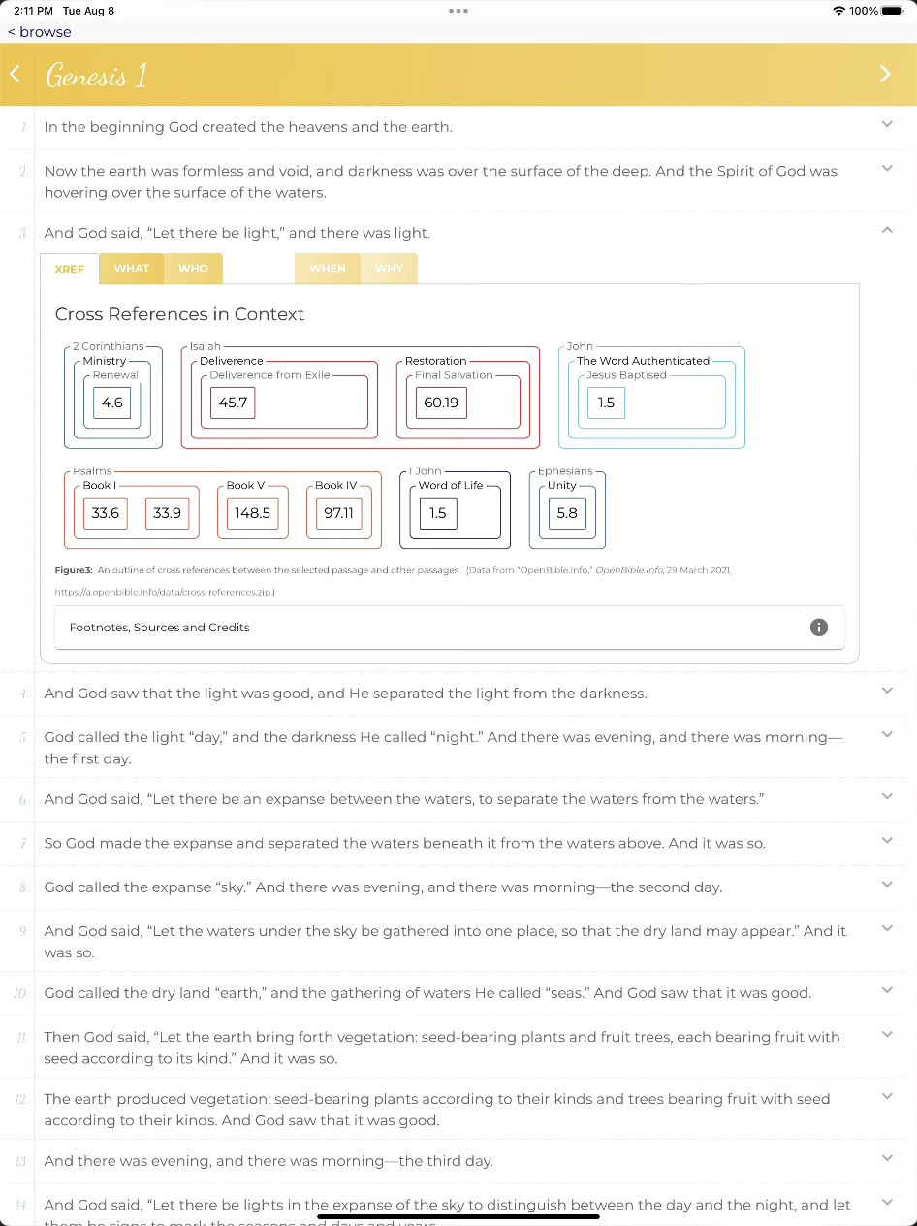Viewport: 917px width, 1226px height.
Task: Open the footnotes info icon
Action: (x=818, y=627)
